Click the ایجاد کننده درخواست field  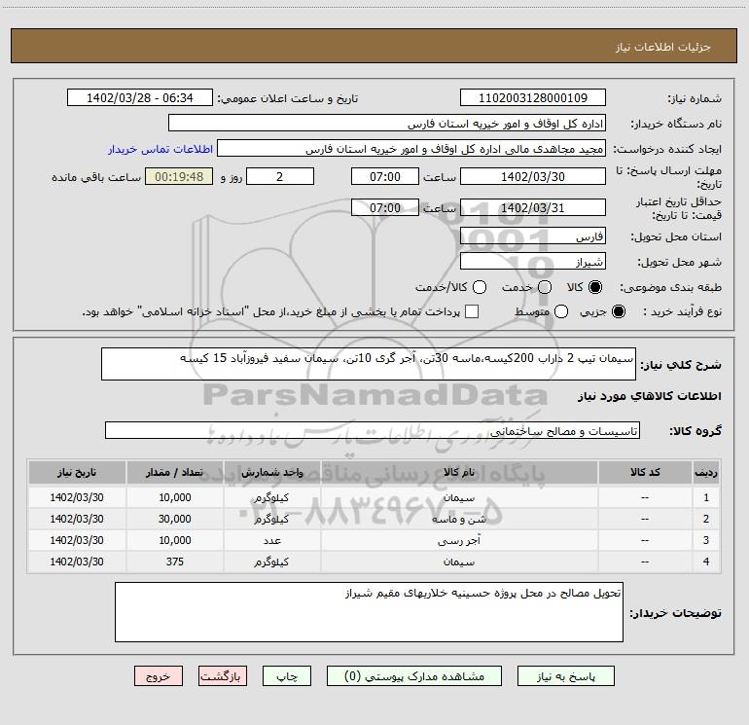pos(411,149)
